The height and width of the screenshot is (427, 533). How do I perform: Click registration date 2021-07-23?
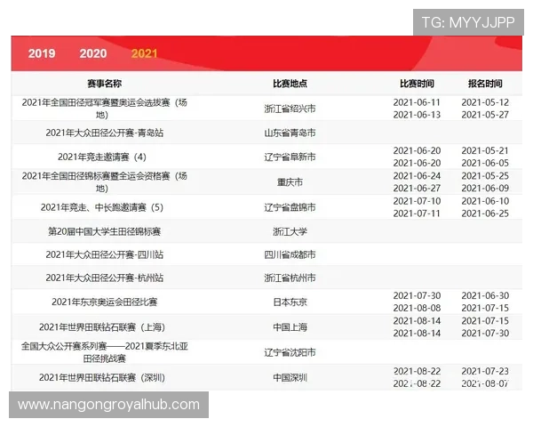[x=485, y=372]
